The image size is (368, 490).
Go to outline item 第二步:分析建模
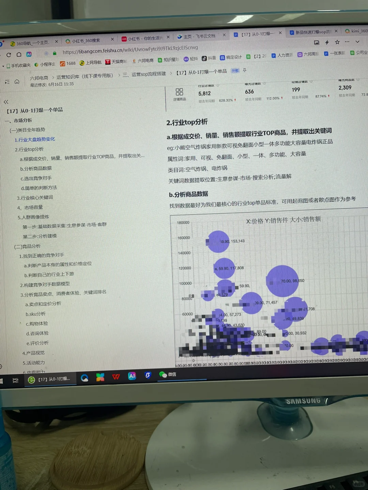click(40, 236)
